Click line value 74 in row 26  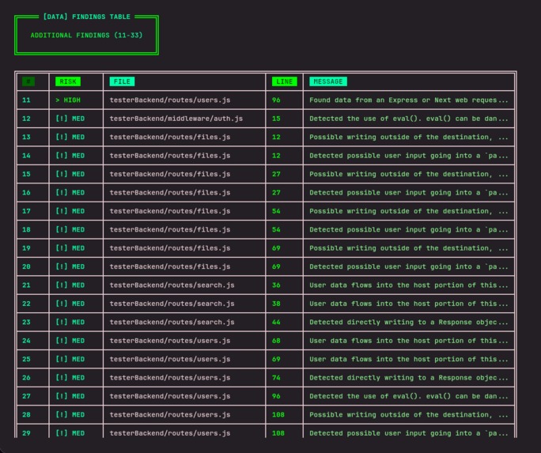276,378
